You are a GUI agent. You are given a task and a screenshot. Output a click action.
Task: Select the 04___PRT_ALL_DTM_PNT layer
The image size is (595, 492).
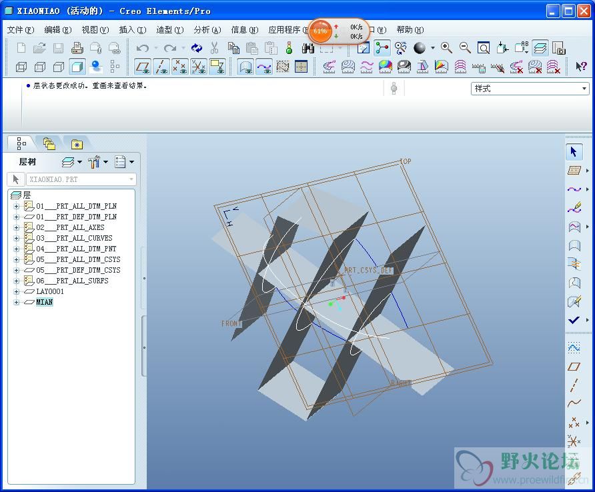(x=76, y=249)
